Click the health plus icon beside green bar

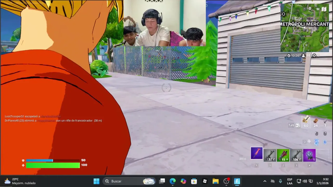click(23, 165)
